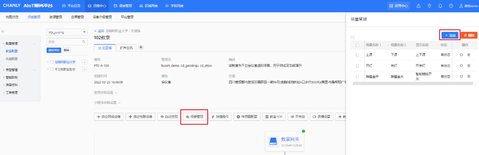Image resolution: width=479 pixels, height=155 pixels.
Task: Click the alarm warning triangle icon in header
Action: 418,6
